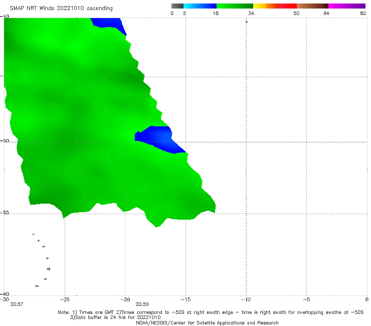This screenshot has width=371, height=326.
Task: Click the blue low-wind patch near -50 latitude
Action: click(158, 139)
